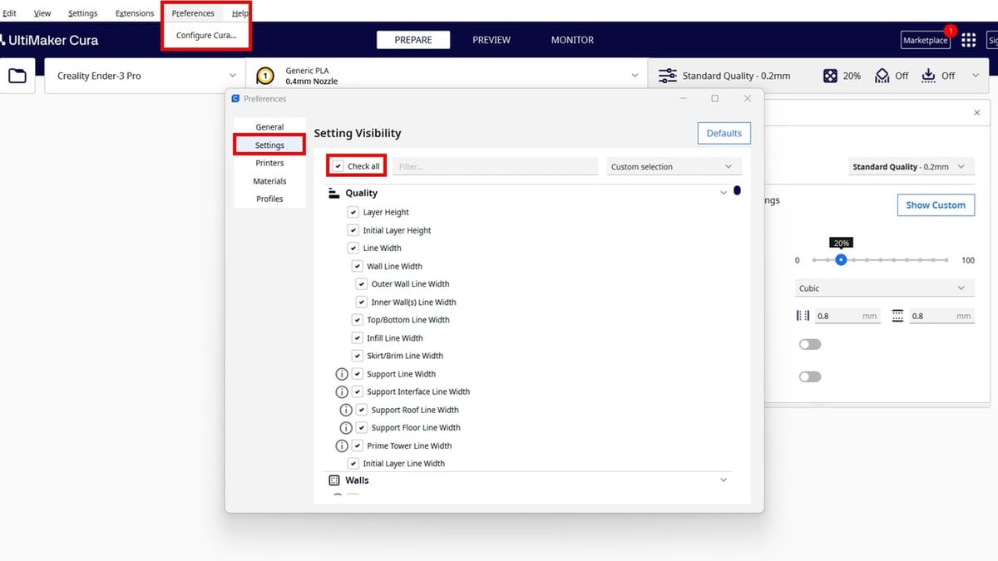Image resolution: width=998 pixels, height=561 pixels.
Task: Open the General preferences page
Action: 269,127
